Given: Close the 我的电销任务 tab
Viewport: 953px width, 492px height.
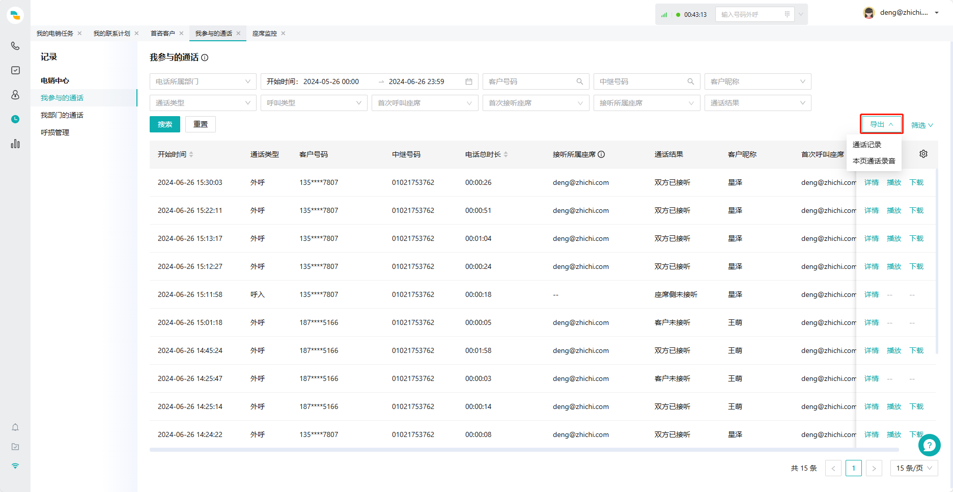Looking at the screenshot, I should click(x=79, y=34).
